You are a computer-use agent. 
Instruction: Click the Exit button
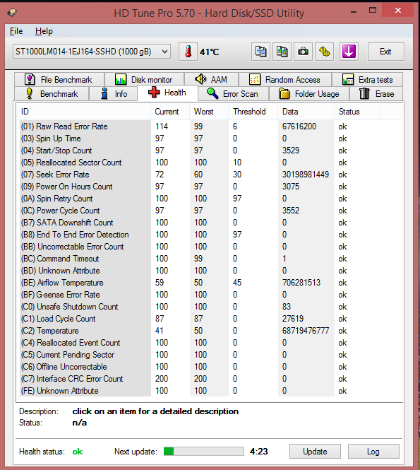[385, 52]
